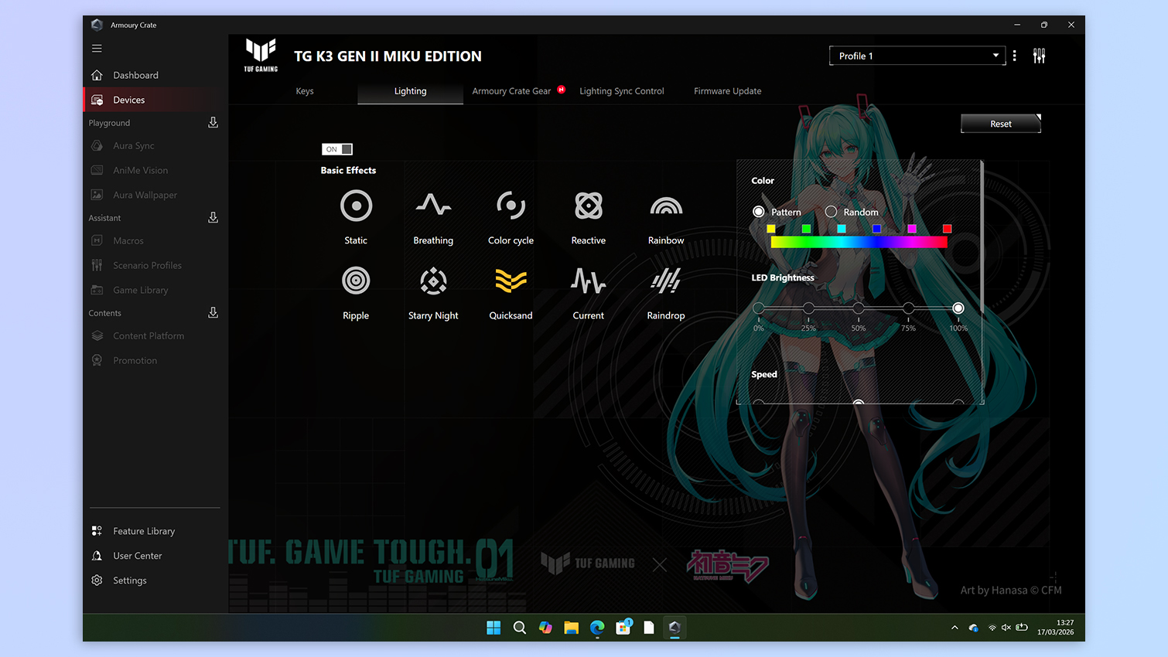Click the Reset button
The height and width of the screenshot is (657, 1168).
1000,123
